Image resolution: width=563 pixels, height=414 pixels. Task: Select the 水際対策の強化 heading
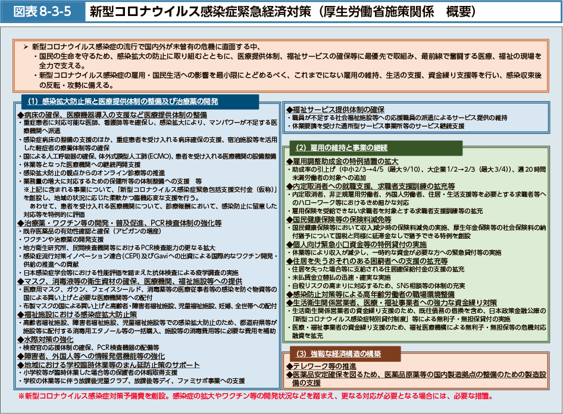(x=48, y=339)
